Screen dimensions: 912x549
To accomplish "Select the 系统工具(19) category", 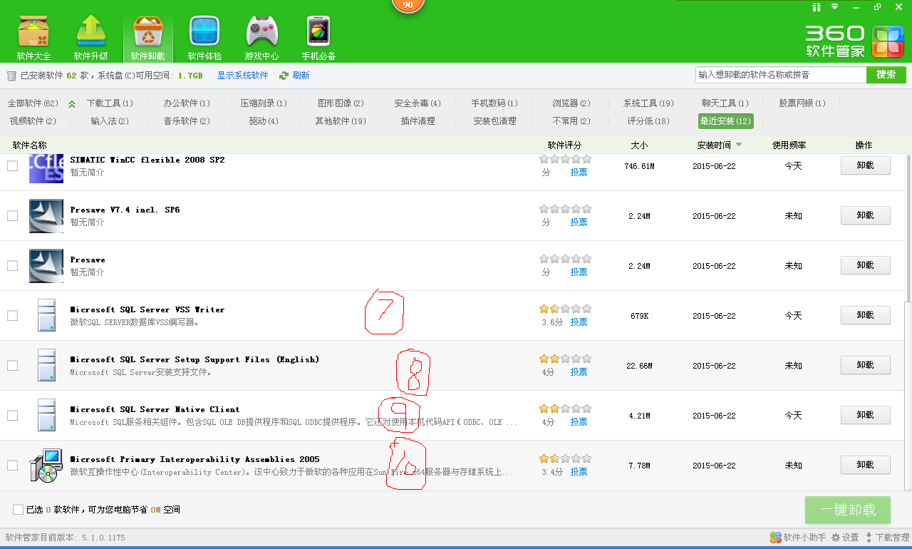I will [648, 103].
